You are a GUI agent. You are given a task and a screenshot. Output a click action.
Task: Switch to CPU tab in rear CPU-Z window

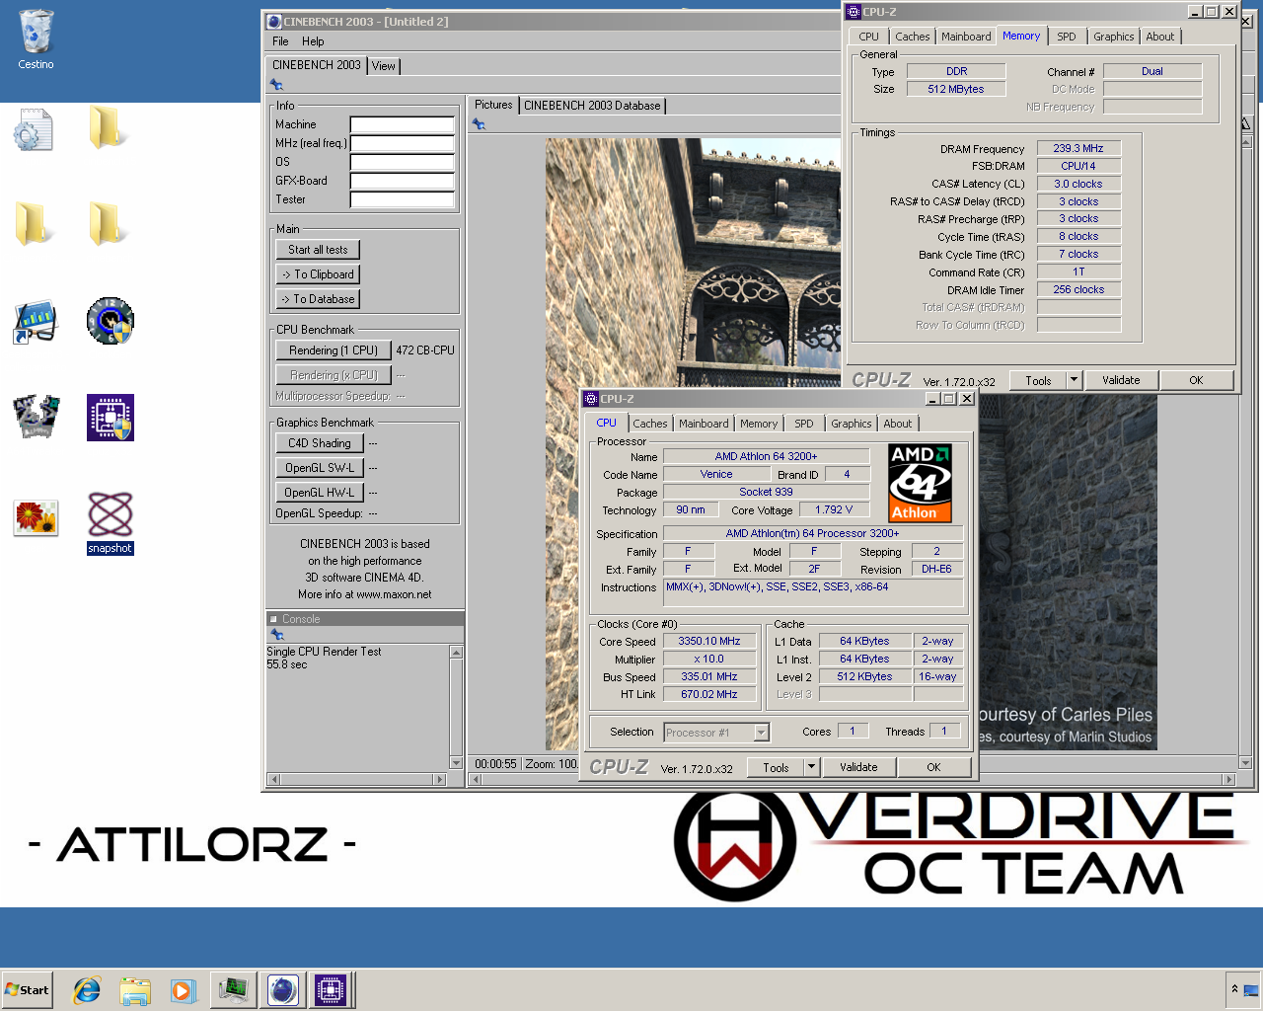[x=868, y=37]
